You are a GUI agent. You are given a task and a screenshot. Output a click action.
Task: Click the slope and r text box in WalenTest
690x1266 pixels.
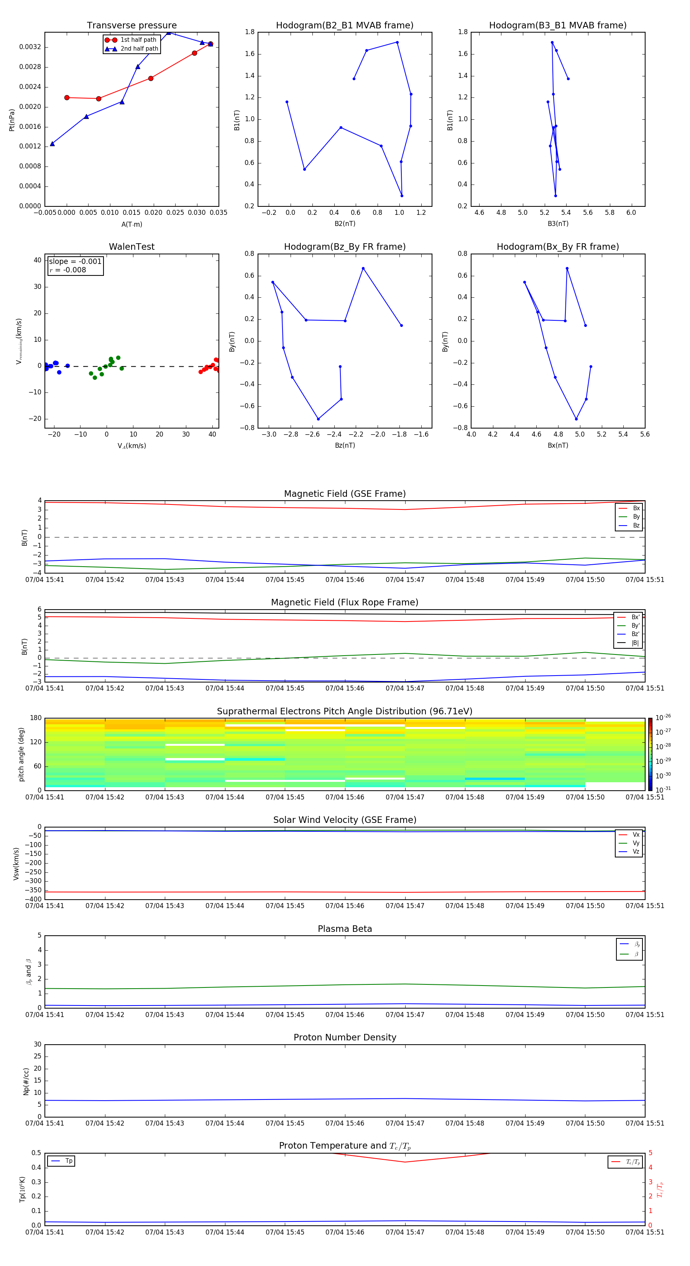coord(75,265)
